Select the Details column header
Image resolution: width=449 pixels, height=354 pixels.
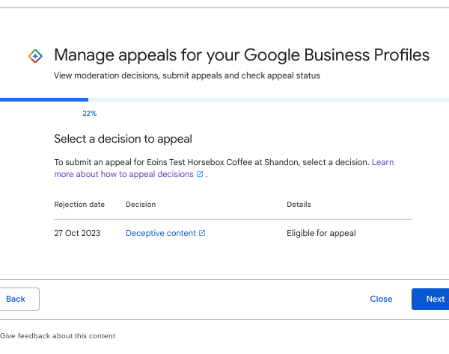point(299,204)
